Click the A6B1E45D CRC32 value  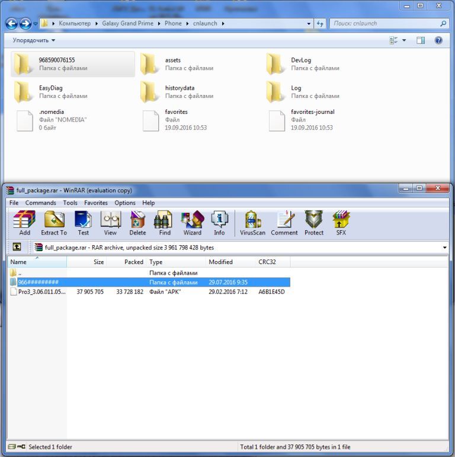tap(272, 292)
